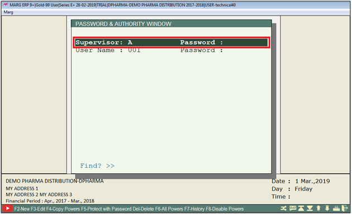Click the Time : label

pos(281,197)
